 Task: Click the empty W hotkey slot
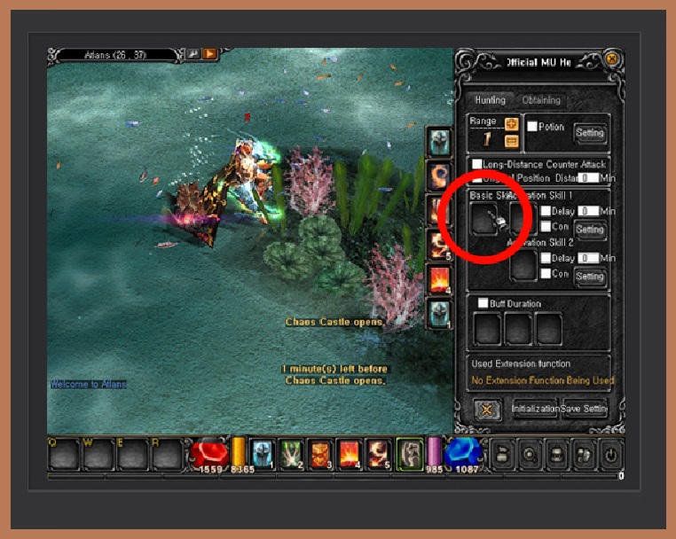tap(98, 455)
